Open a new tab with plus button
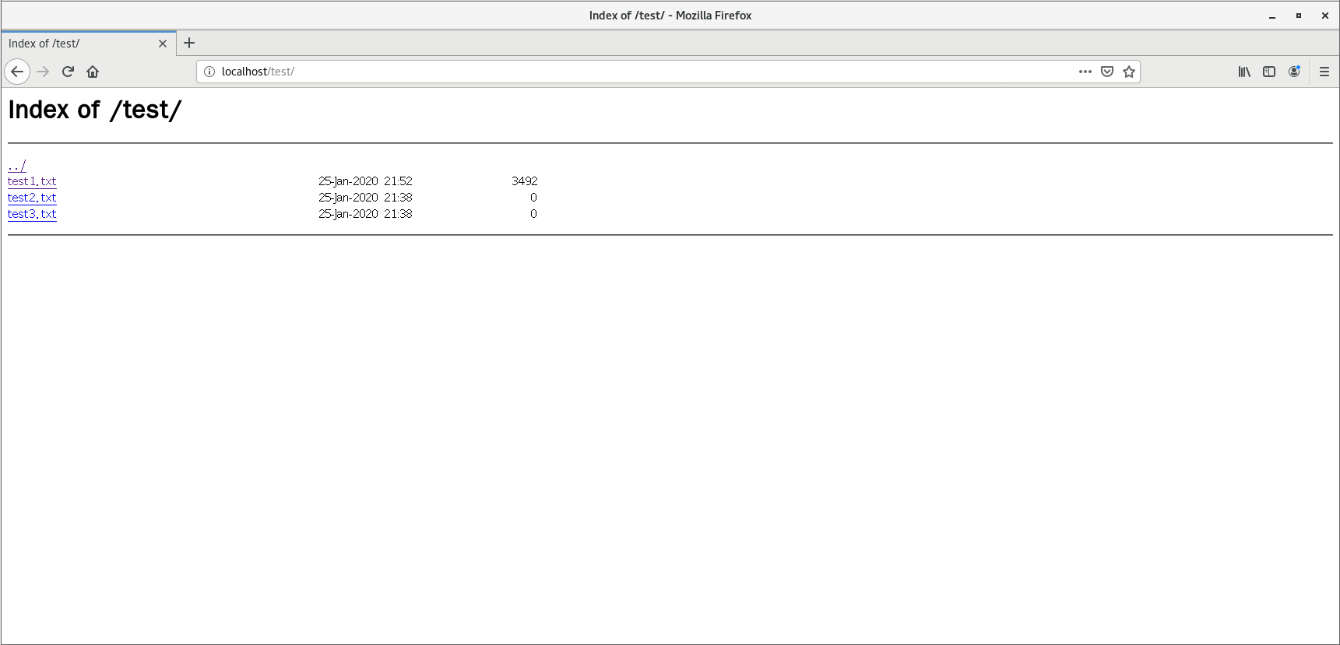 [x=189, y=43]
